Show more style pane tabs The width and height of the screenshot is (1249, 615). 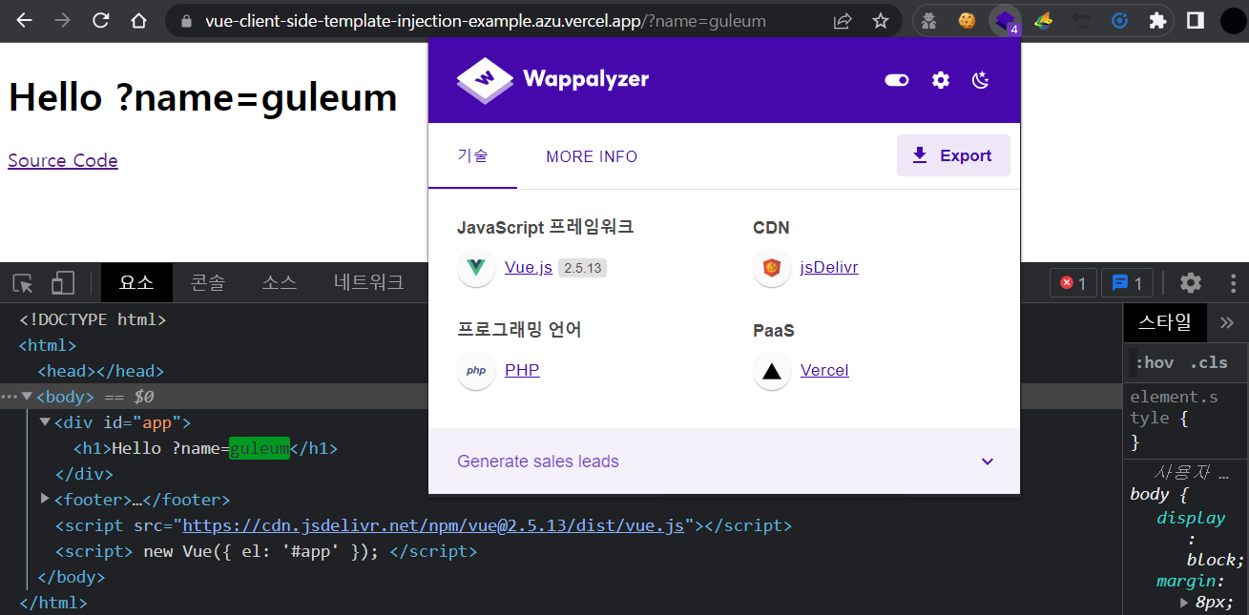[x=1227, y=323]
